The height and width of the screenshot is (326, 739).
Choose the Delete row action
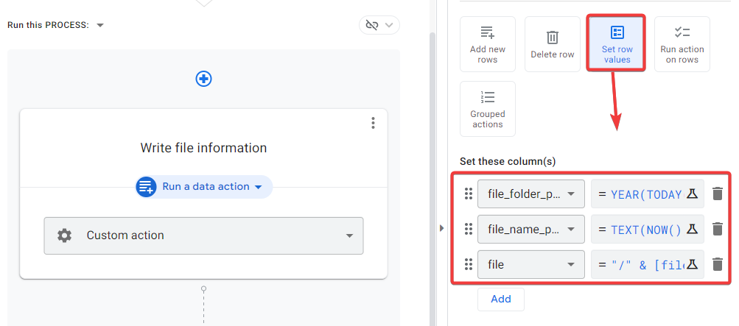pyautogui.click(x=553, y=44)
